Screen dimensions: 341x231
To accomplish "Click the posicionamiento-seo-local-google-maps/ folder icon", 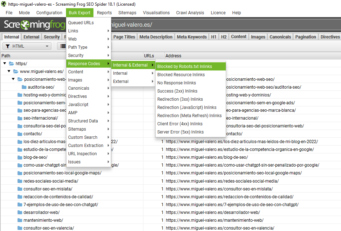I will pyautogui.click(x=20, y=173).
